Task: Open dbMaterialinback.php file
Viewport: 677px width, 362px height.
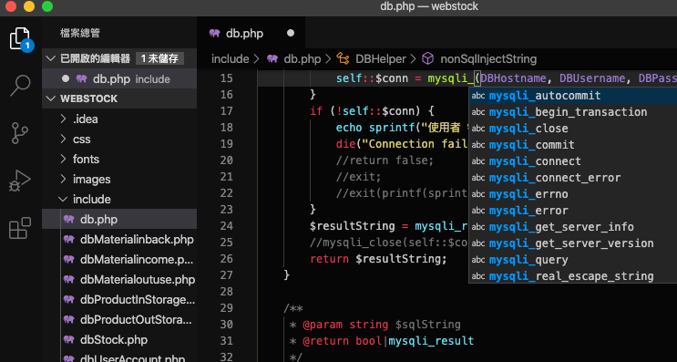Action: (119, 239)
